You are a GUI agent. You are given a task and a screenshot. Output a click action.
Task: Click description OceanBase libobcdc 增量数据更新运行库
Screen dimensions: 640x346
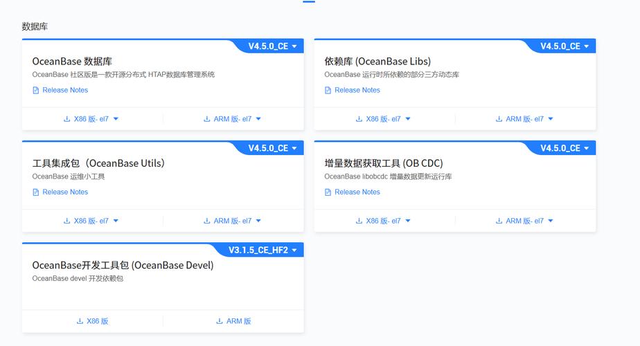pyautogui.click(x=388, y=176)
